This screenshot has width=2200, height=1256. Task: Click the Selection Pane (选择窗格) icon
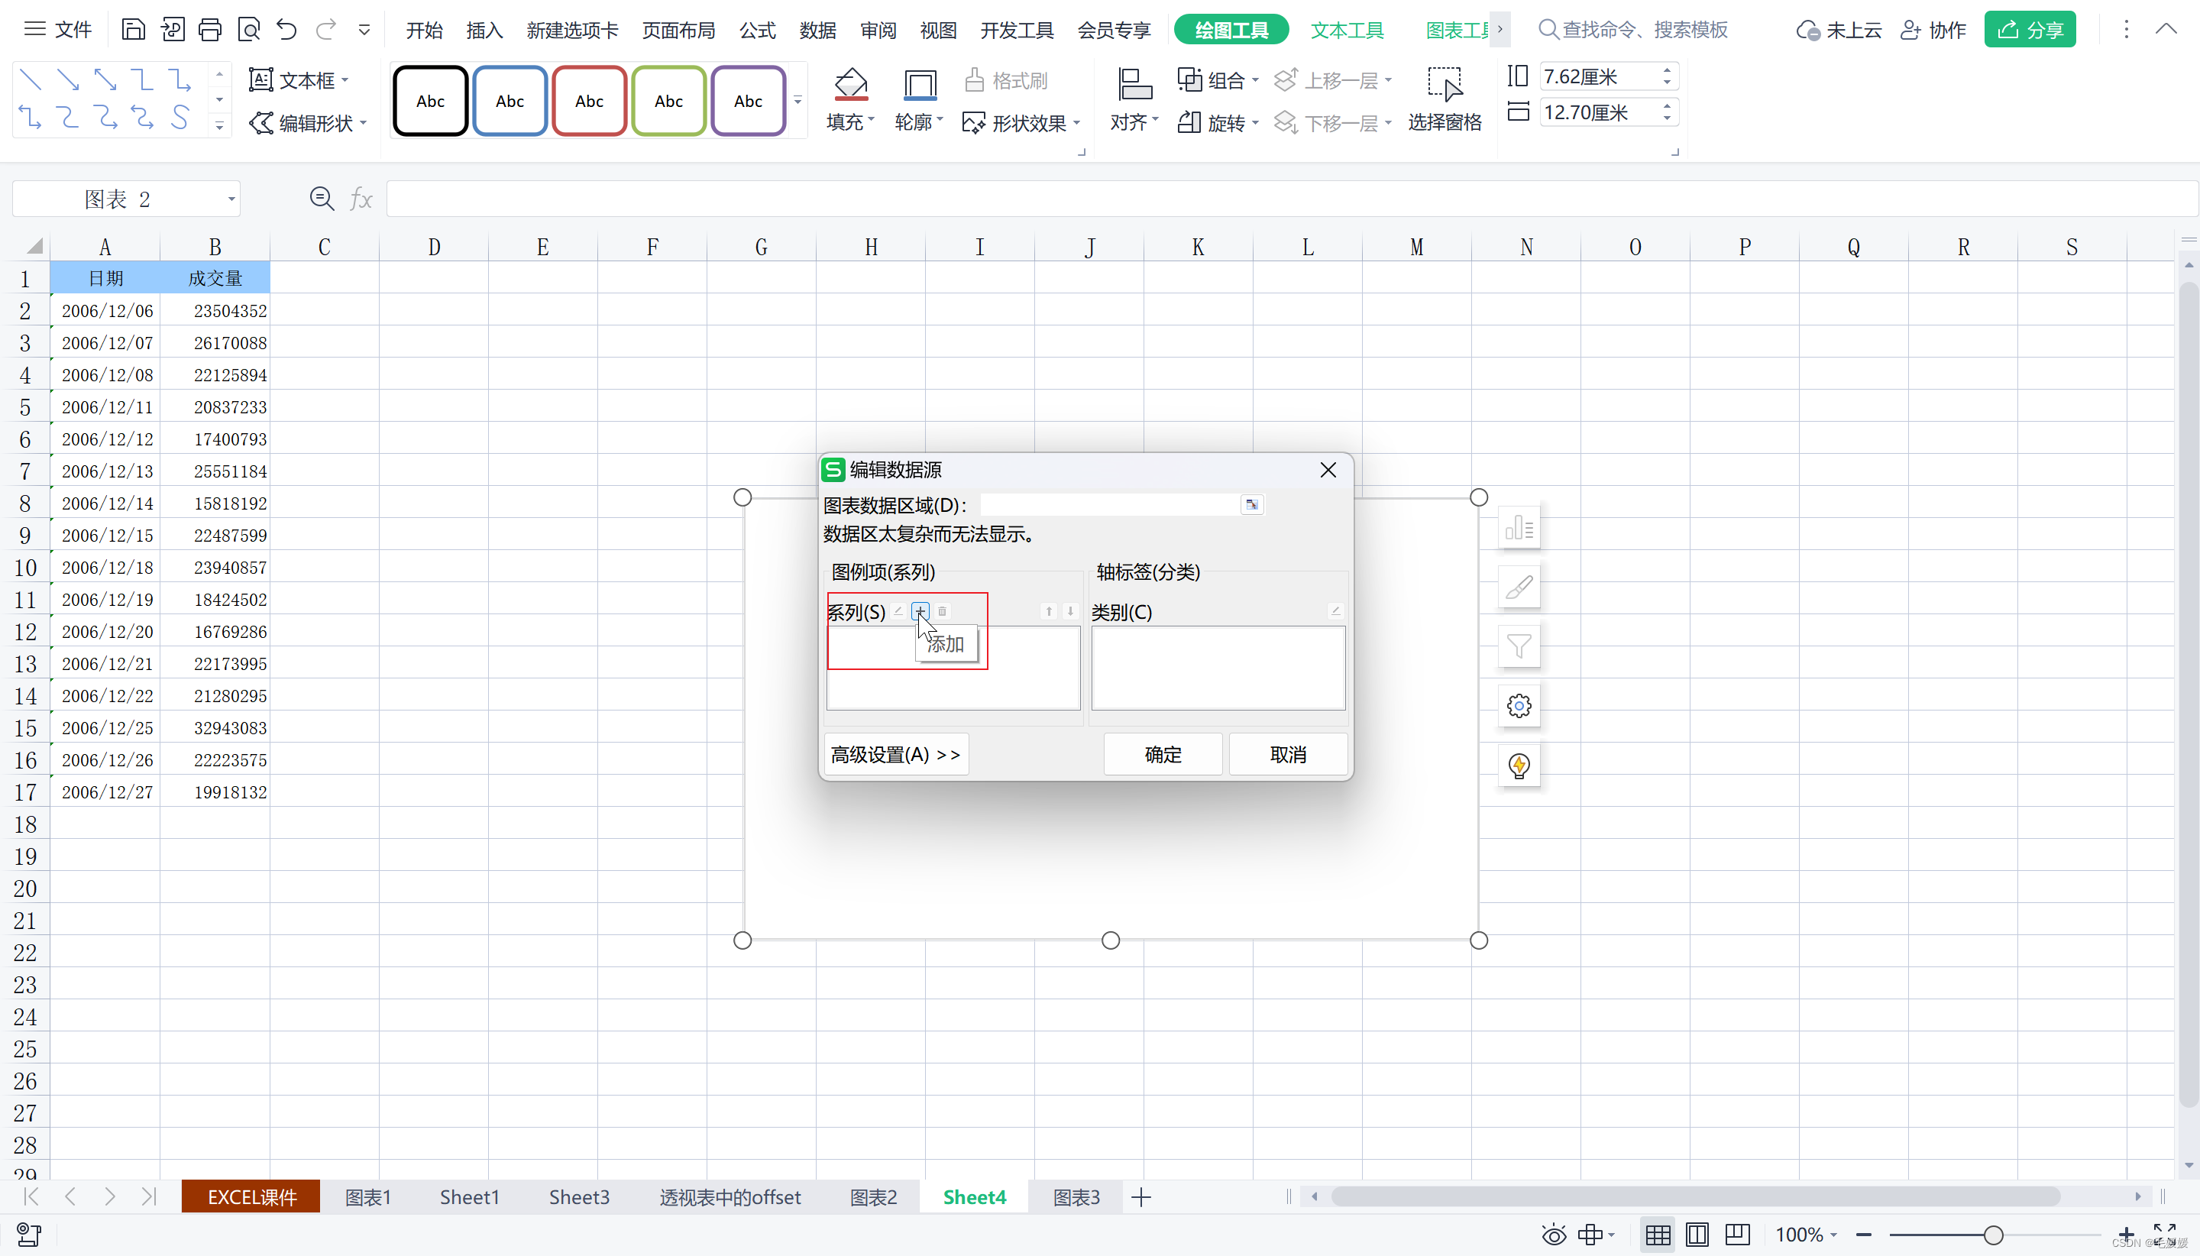click(1445, 101)
